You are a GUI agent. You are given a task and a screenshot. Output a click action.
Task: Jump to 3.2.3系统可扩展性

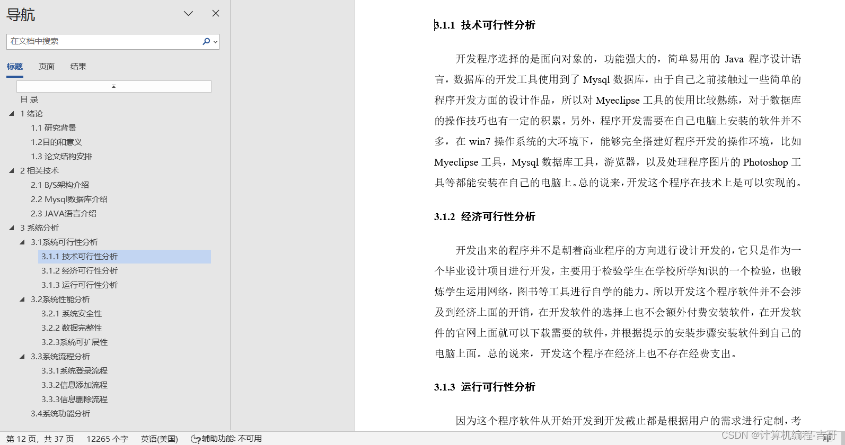tap(75, 342)
